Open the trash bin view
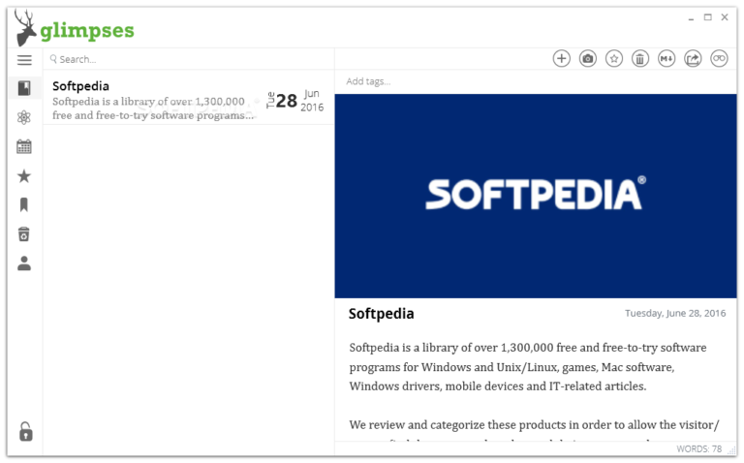This screenshot has width=744, height=463. click(x=24, y=233)
